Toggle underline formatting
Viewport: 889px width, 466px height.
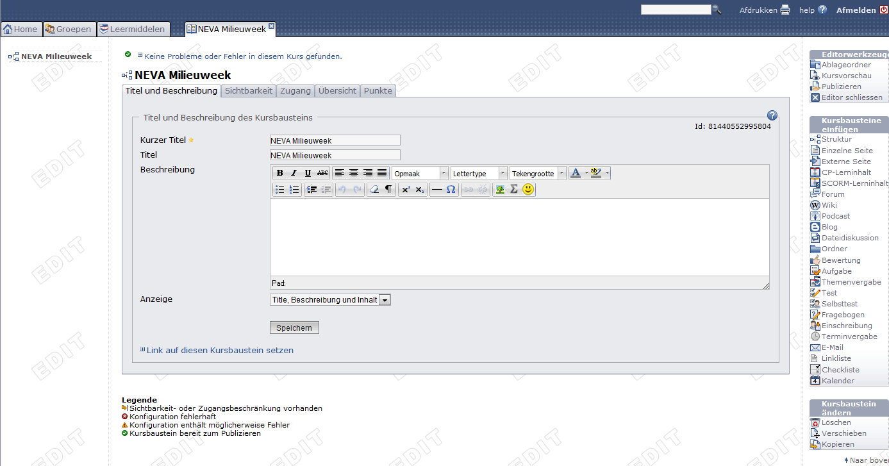pyautogui.click(x=308, y=173)
